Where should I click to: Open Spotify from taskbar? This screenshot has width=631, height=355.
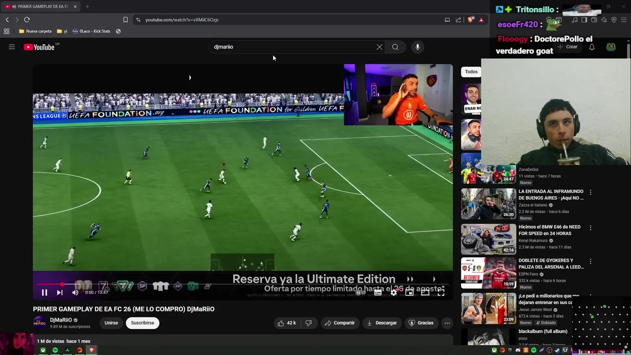[x=55, y=350]
